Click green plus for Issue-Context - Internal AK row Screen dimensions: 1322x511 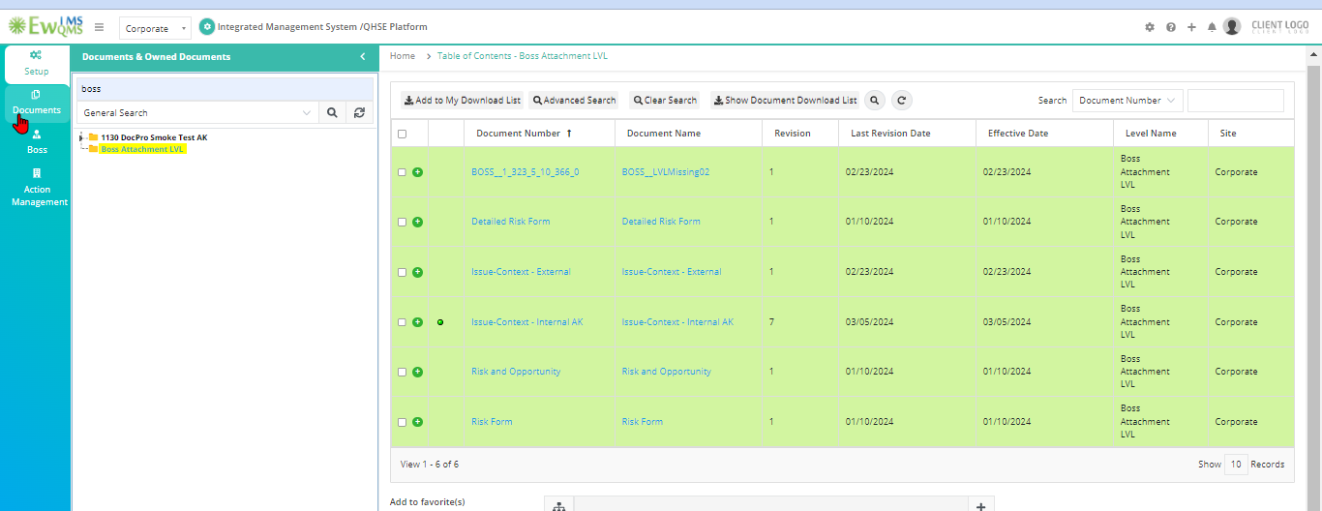pyautogui.click(x=417, y=322)
